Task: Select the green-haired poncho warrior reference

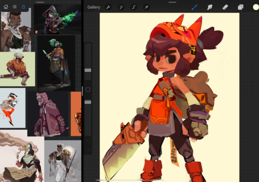Action: tap(56, 63)
